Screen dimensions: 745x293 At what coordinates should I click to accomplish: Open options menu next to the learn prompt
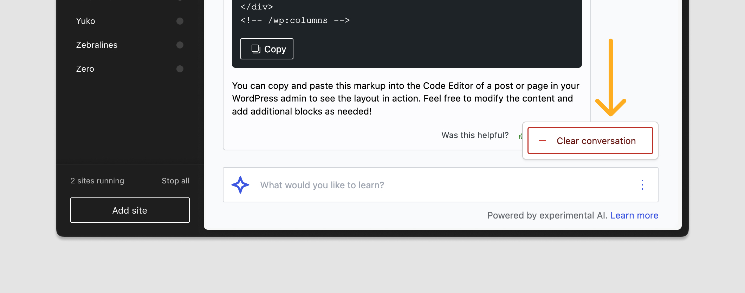(642, 185)
